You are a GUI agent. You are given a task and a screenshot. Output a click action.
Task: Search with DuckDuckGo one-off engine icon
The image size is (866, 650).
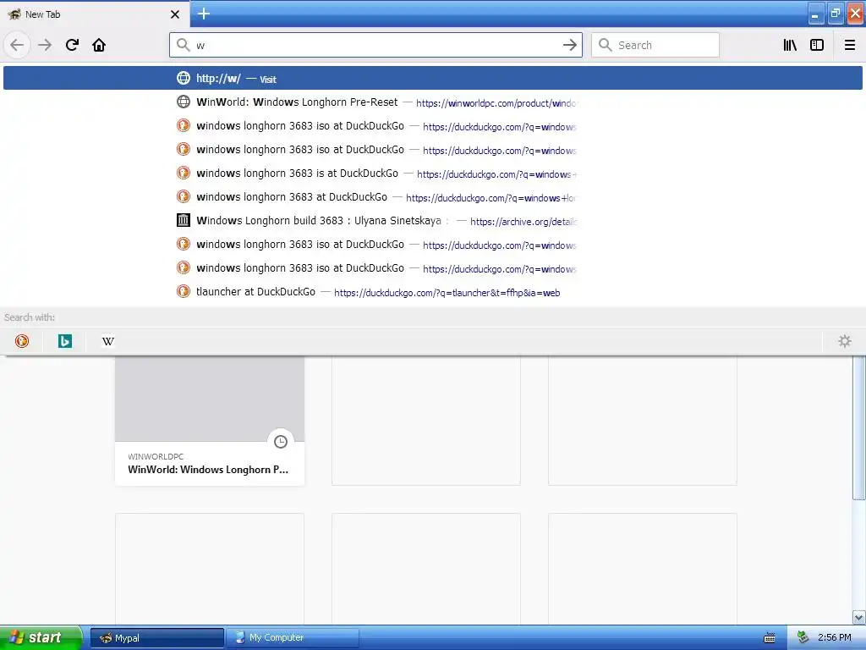(x=22, y=341)
